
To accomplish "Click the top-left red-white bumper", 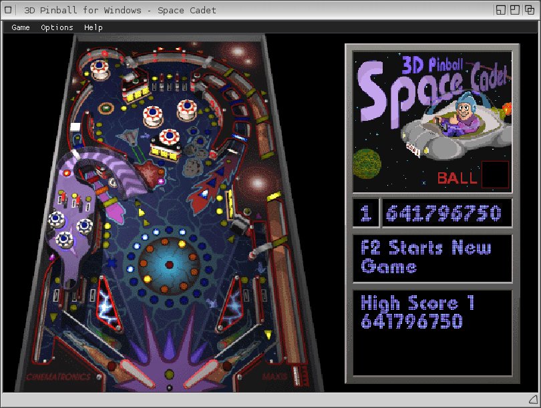I will pyautogui.click(x=100, y=69).
